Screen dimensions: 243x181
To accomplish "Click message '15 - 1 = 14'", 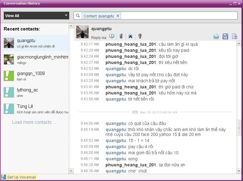I will (x=139, y=140).
